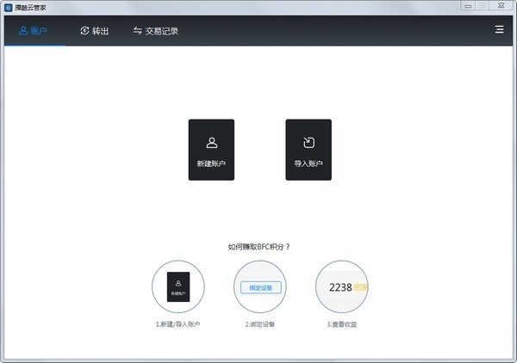Open the hamburger menu icon

tap(499, 29)
